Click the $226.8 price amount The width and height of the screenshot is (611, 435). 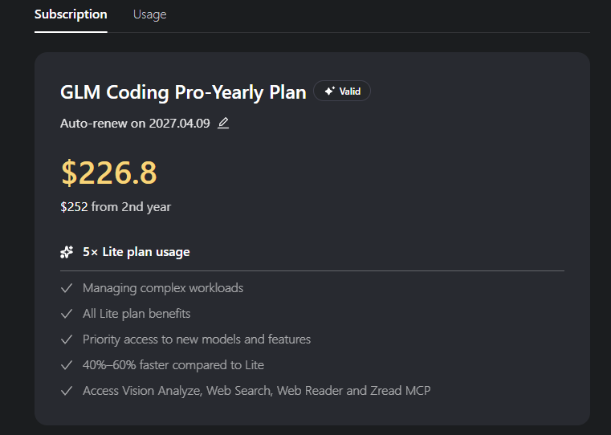pyautogui.click(x=109, y=173)
